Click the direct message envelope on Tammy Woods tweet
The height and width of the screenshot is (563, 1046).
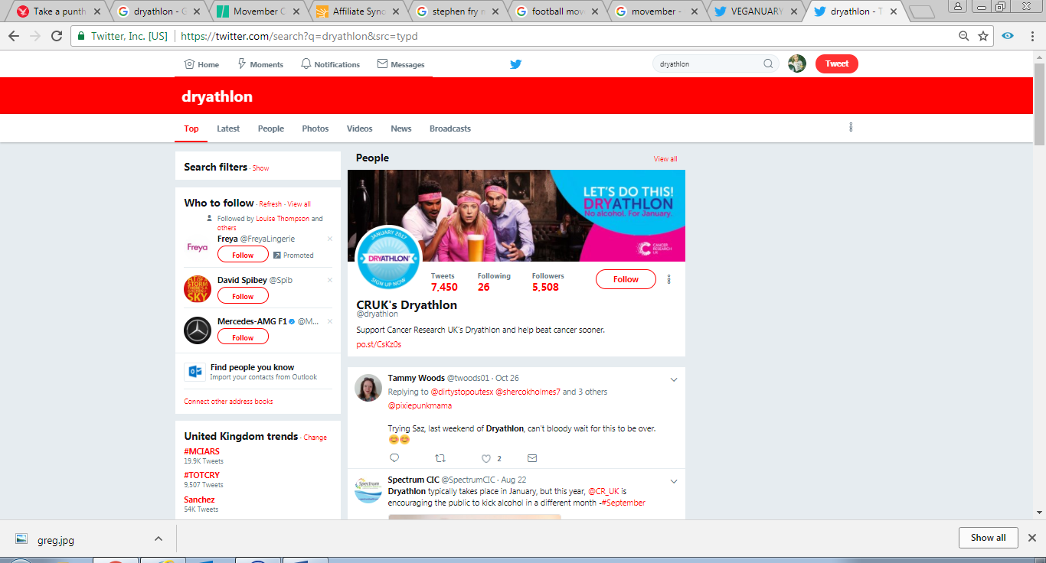[x=532, y=458]
